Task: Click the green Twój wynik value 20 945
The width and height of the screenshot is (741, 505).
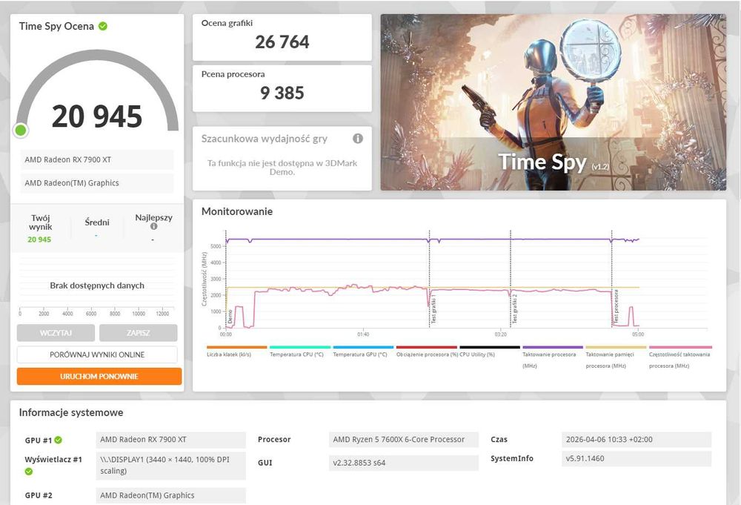Action: pos(39,240)
